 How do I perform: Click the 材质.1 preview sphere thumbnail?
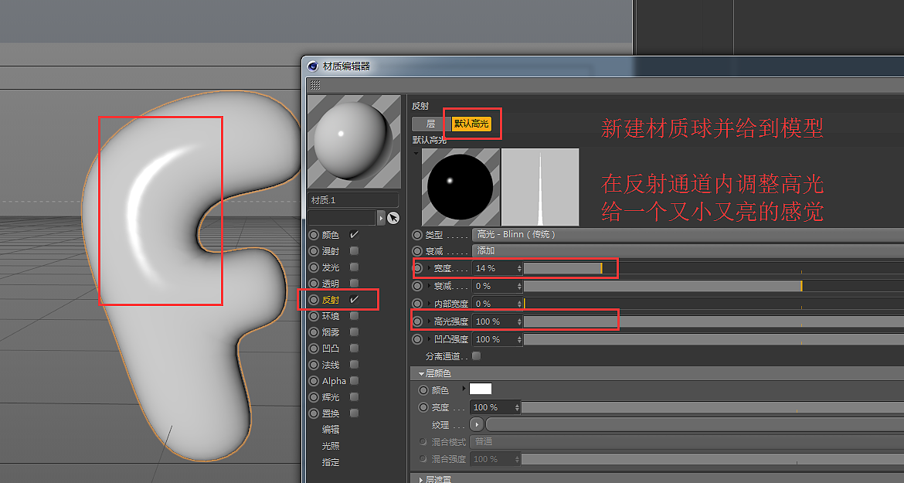pyautogui.click(x=354, y=141)
